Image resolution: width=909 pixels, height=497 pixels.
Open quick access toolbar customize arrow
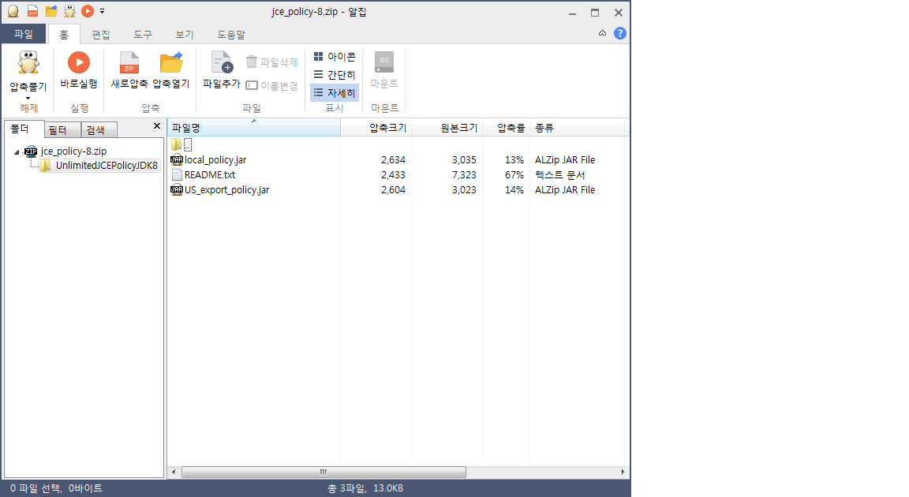(x=102, y=11)
